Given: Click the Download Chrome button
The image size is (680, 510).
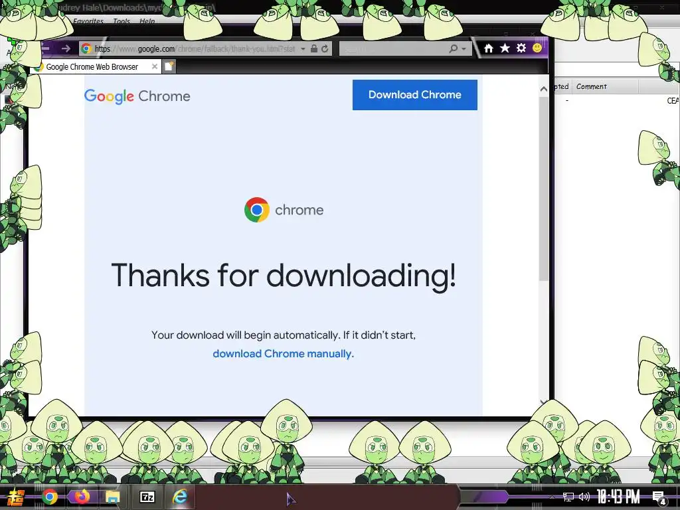Looking at the screenshot, I should [x=414, y=94].
